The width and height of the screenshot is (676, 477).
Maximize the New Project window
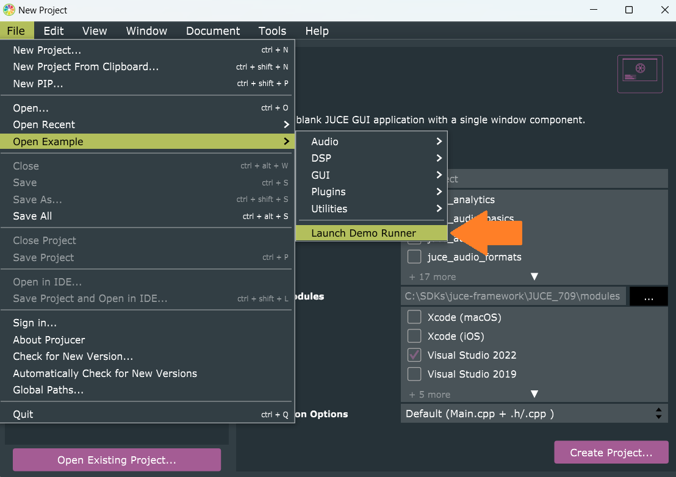[x=629, y=10]
